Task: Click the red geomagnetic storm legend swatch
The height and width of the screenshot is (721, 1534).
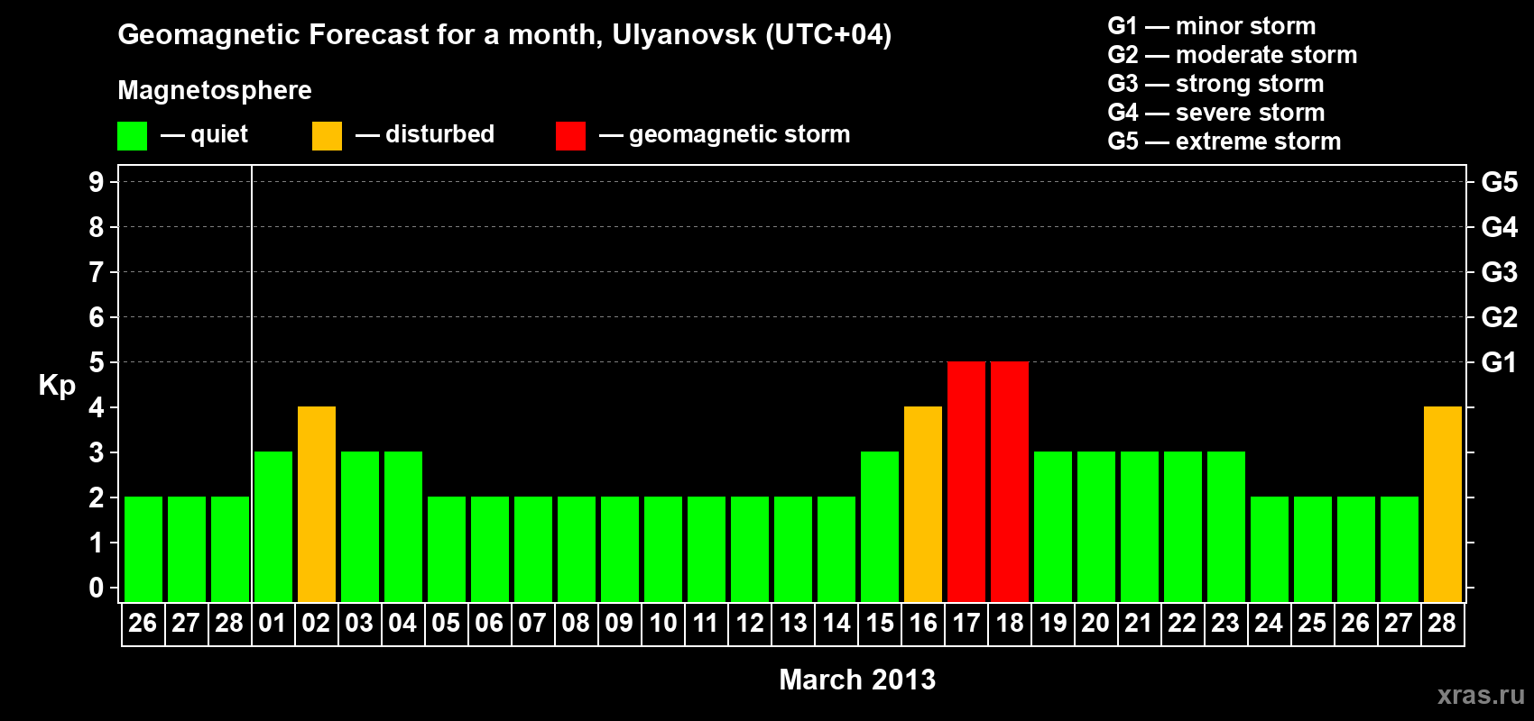Action: pos(570,136)
